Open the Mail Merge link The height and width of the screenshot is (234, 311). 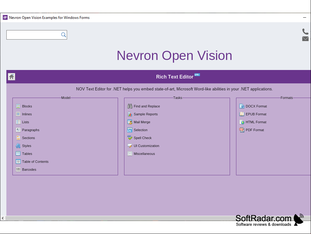tap(142, 122)
